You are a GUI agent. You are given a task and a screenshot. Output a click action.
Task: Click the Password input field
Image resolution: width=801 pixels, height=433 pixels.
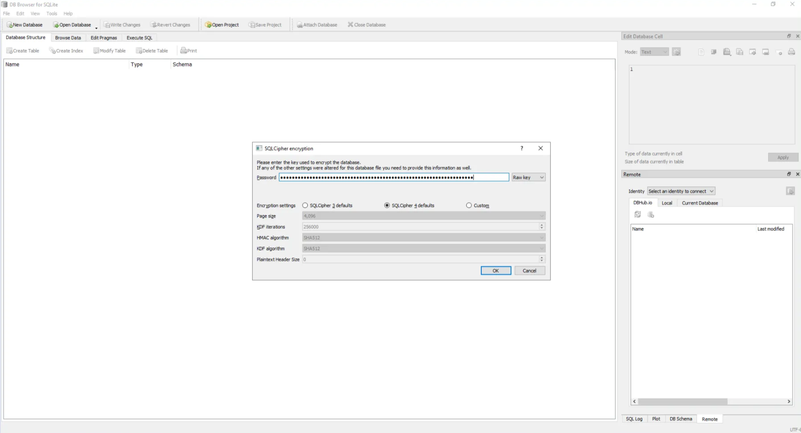(394, 177)
